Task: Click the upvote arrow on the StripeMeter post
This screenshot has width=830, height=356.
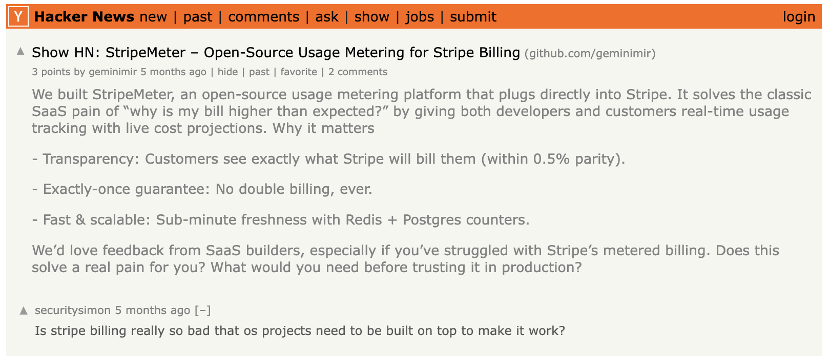Action: 21,51
